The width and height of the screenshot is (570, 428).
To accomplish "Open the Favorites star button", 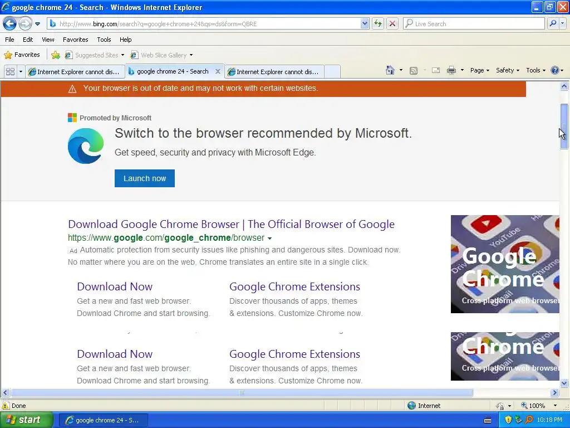I will click(22, 55).
